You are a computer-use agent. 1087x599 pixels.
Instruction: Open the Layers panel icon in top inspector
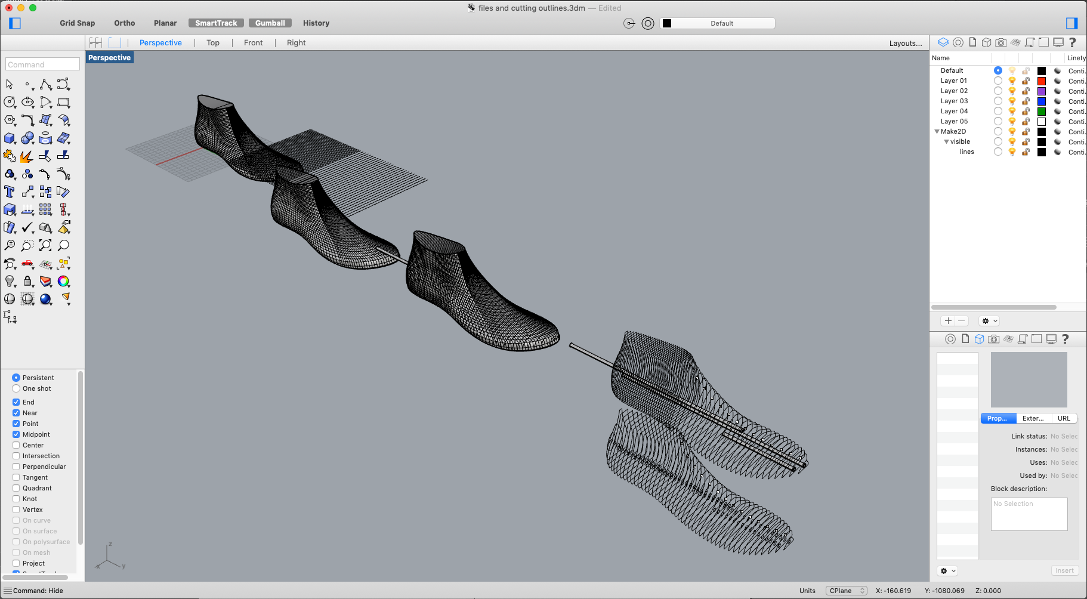(x=943, y=42)
